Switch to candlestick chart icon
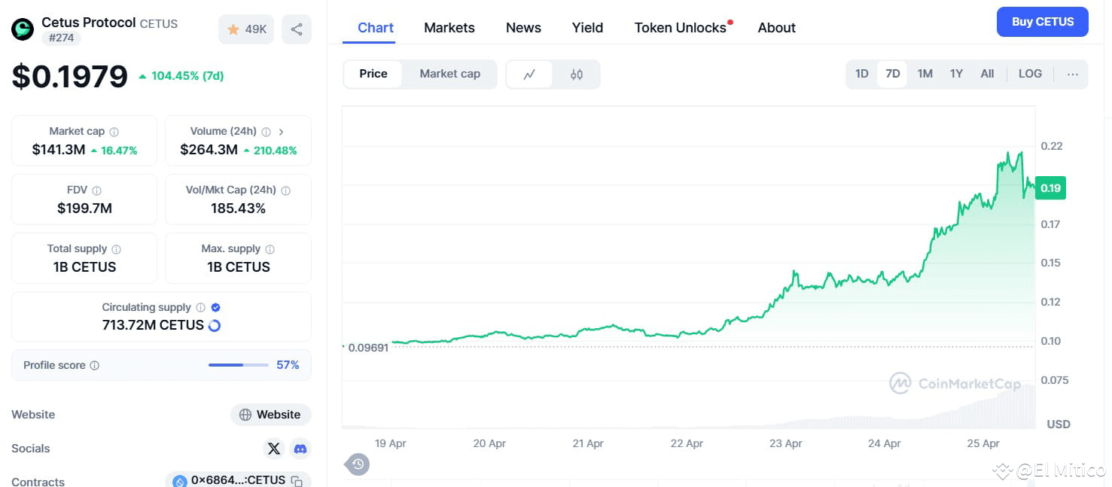 (577, 75)
